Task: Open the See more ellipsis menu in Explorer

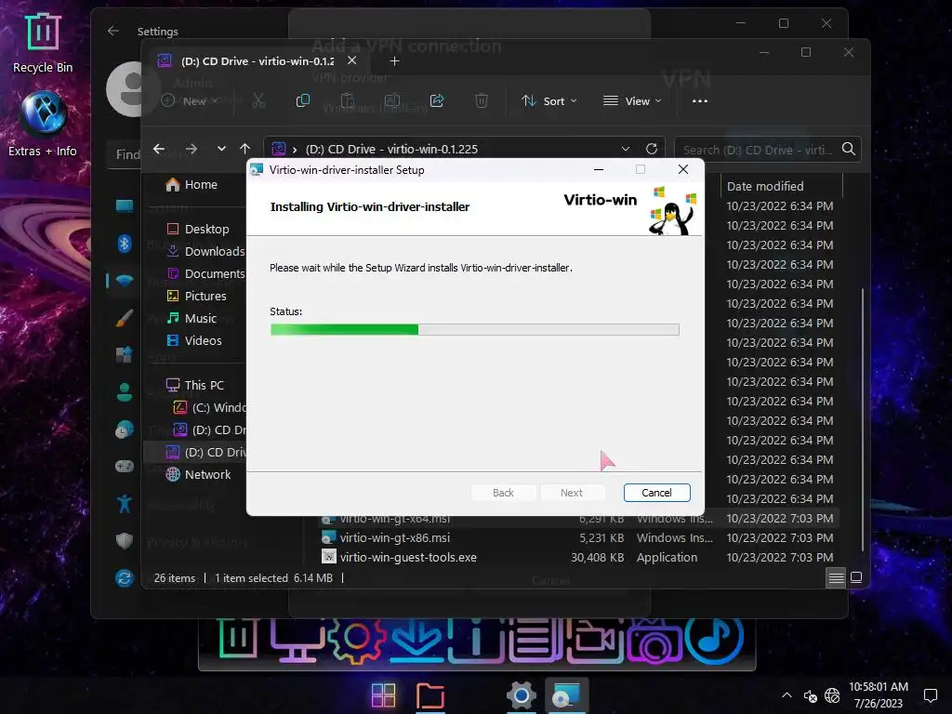Action: coord(700,100)
